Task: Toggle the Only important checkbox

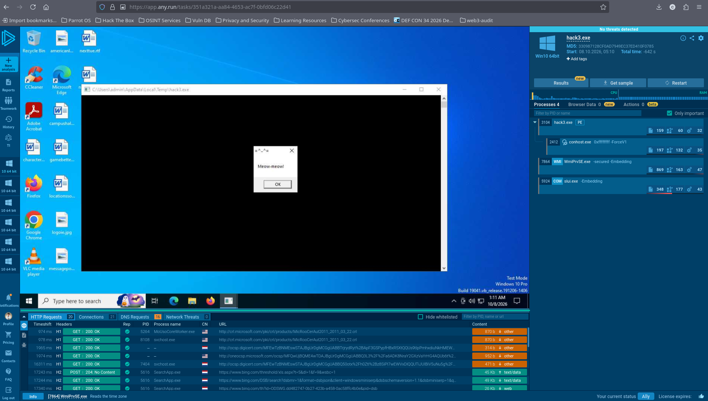Action: [x=669, y=113]
